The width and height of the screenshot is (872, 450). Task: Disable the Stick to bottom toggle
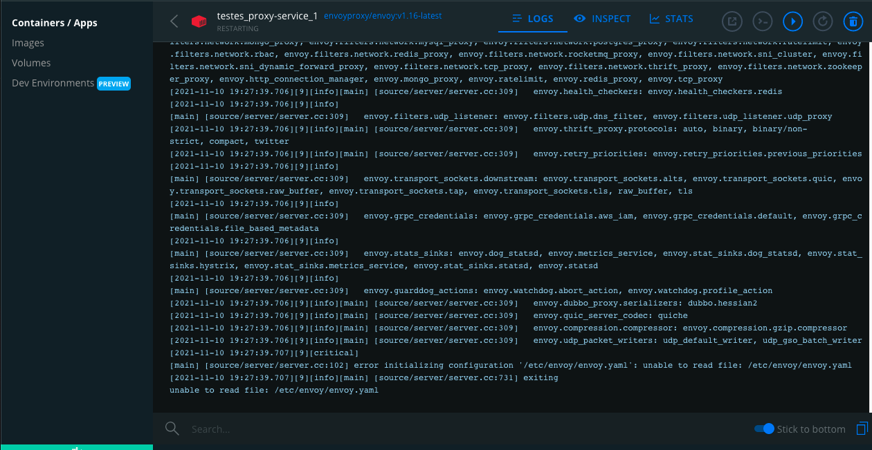tap(764, 429)
